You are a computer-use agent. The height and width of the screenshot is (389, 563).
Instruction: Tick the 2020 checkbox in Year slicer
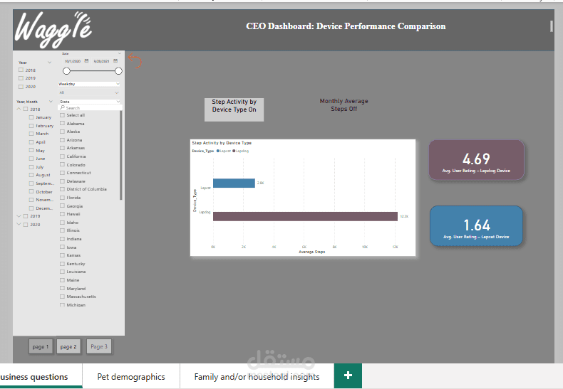tap(21, 87)
